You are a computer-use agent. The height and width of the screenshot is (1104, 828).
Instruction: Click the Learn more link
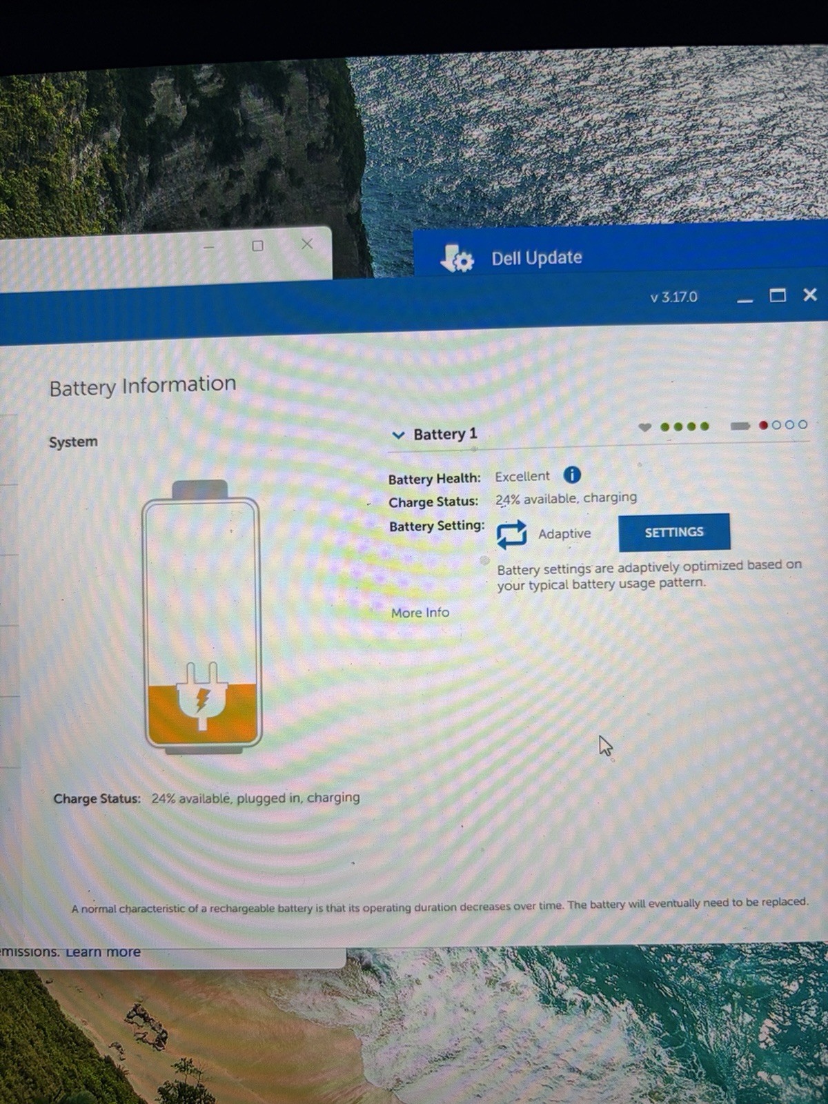[x=103, y=952]
